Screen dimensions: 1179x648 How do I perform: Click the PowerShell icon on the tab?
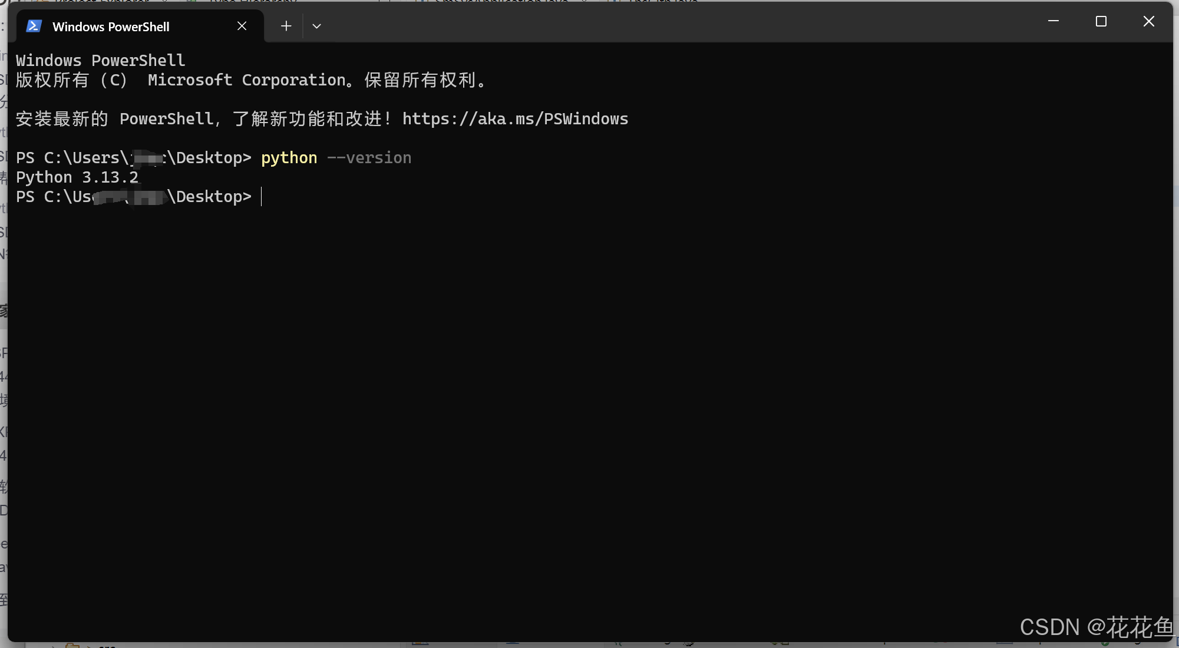pos(34,26)
